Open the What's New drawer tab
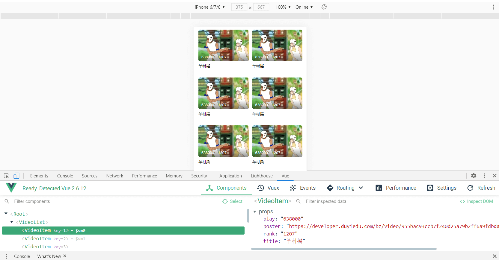Image resolution: width=499 pixels, height=260 pixels. pyautogui.click(x=49, y=256)
